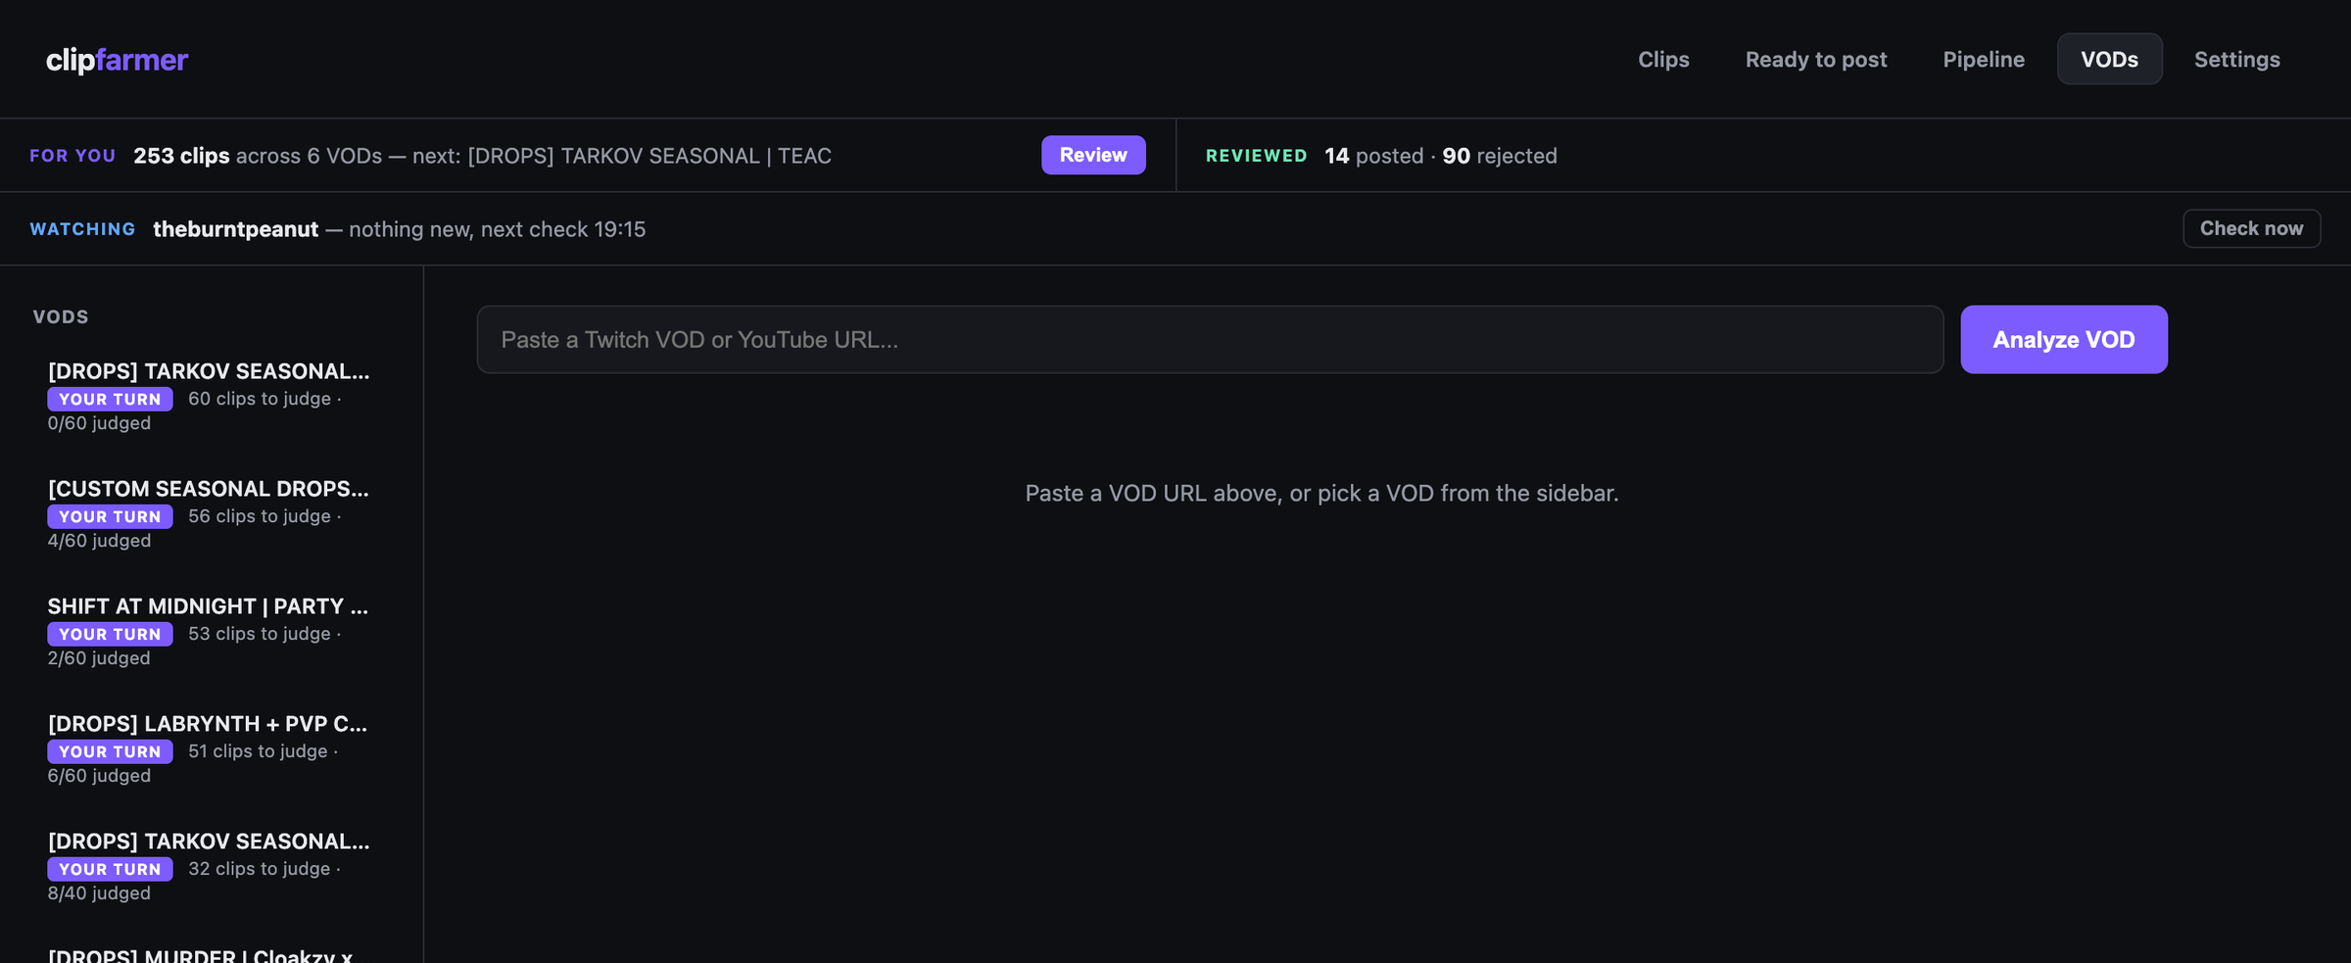This screenshot has width=2351, height=963.
Task: Click the "8/40 judged" progress text
Action: click(99, 893)
